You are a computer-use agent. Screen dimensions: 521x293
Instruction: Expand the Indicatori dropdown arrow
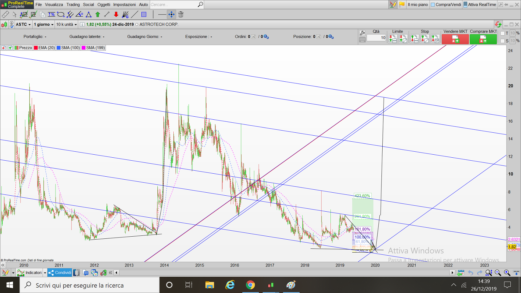click(45, 273)
